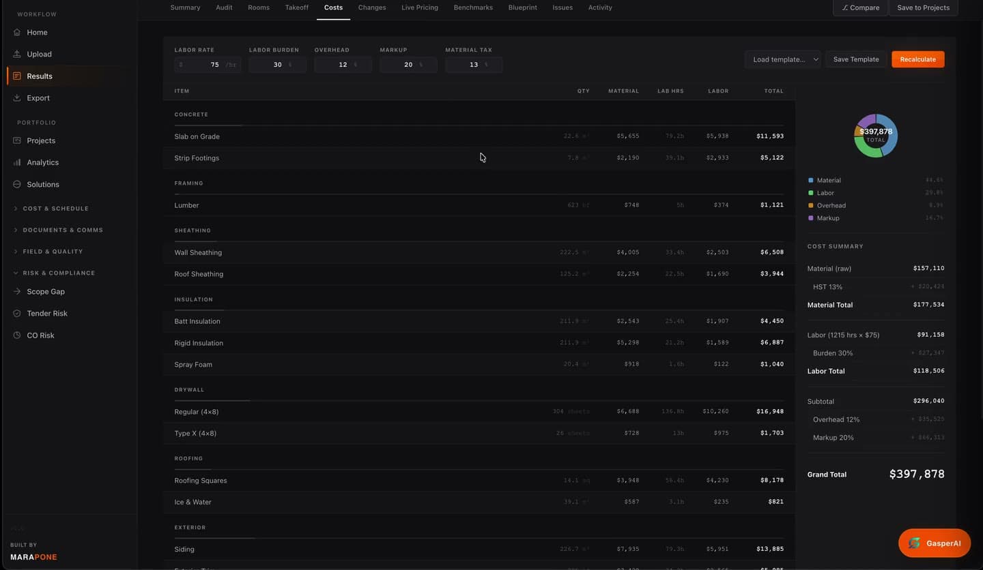The width and height of the screenshot is (983, 570).
Task: Expand the Documents & Comms section
Action: coord(58,230)
